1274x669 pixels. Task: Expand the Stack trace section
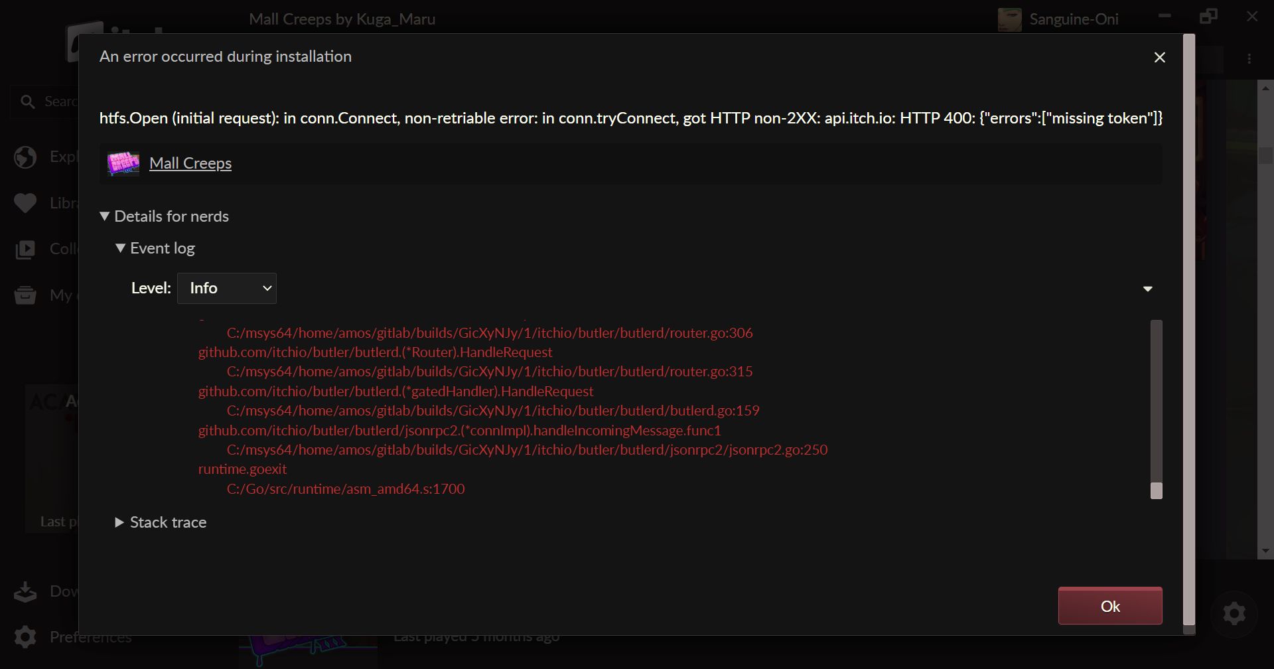(x=120, y=523)
